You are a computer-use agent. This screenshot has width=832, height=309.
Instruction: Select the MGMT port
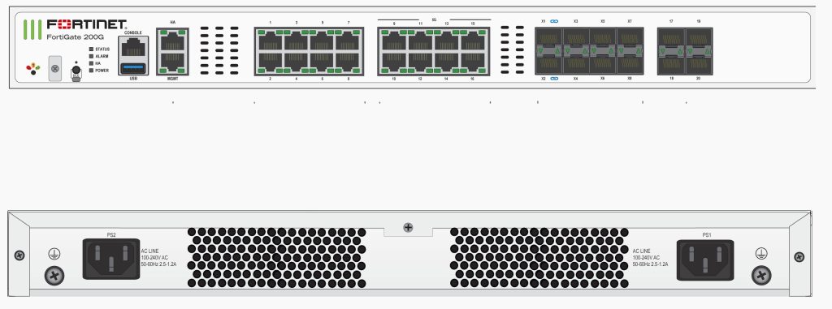[172, 62]
